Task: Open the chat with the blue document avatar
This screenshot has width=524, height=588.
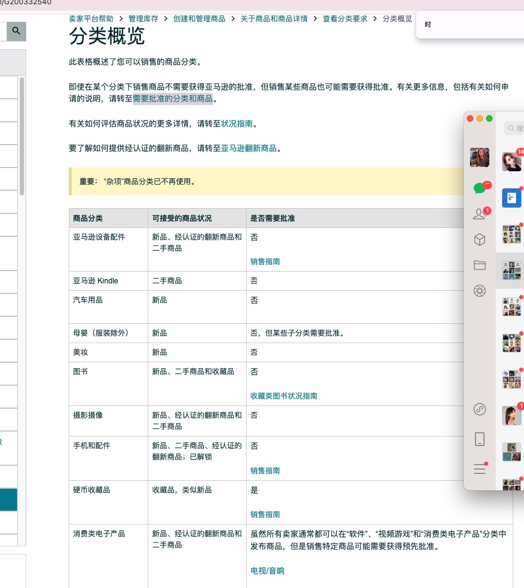Action: tap(512, 197)
